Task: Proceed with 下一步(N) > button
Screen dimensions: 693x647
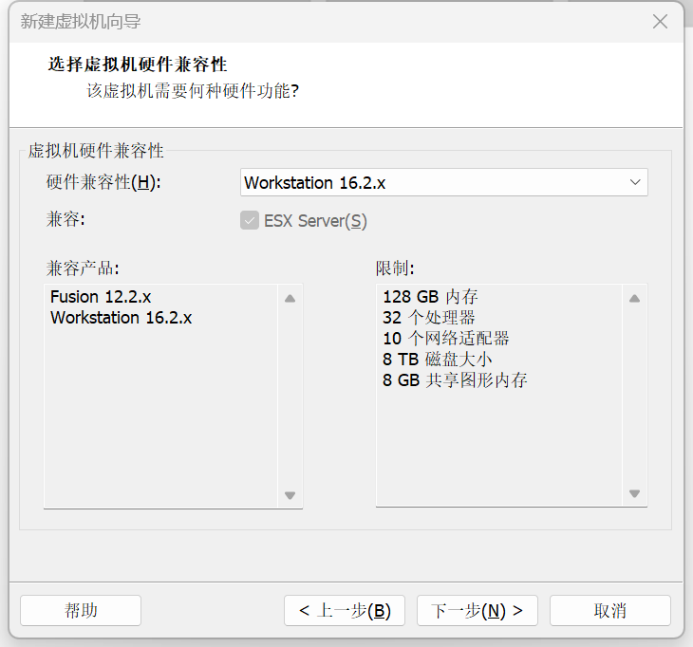Action: click(x=478, y=610)
